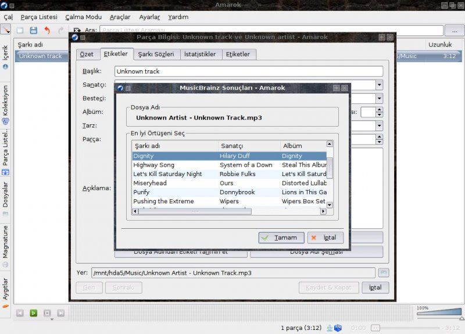Click the previous track button
The height and width of the screenshot is (334, 465).
[x=20, y=313]
